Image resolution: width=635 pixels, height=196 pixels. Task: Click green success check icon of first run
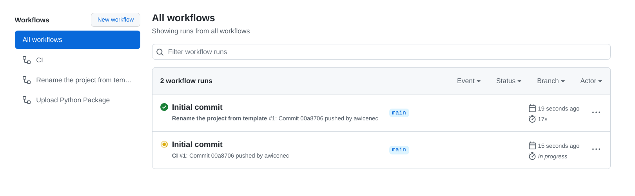164,107
